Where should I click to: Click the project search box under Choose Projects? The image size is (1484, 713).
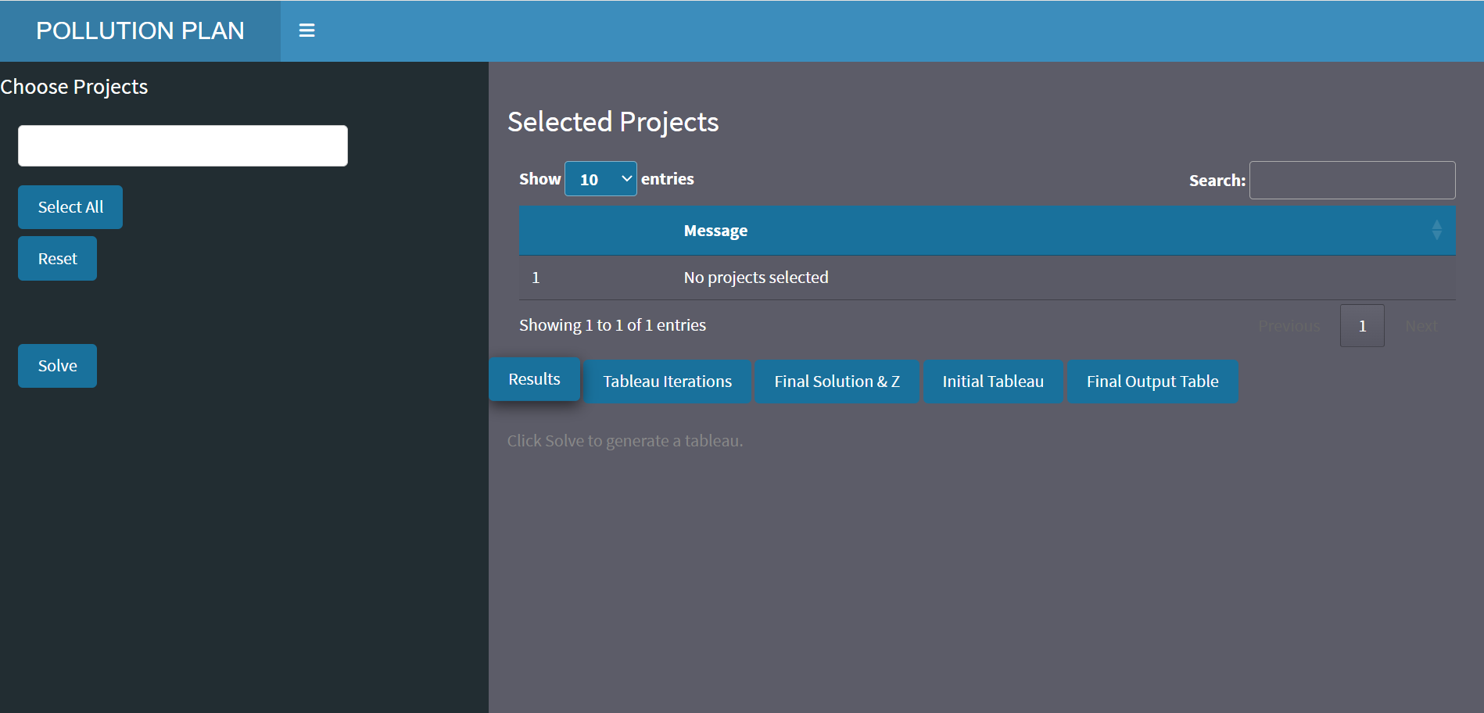pos(182,145)
